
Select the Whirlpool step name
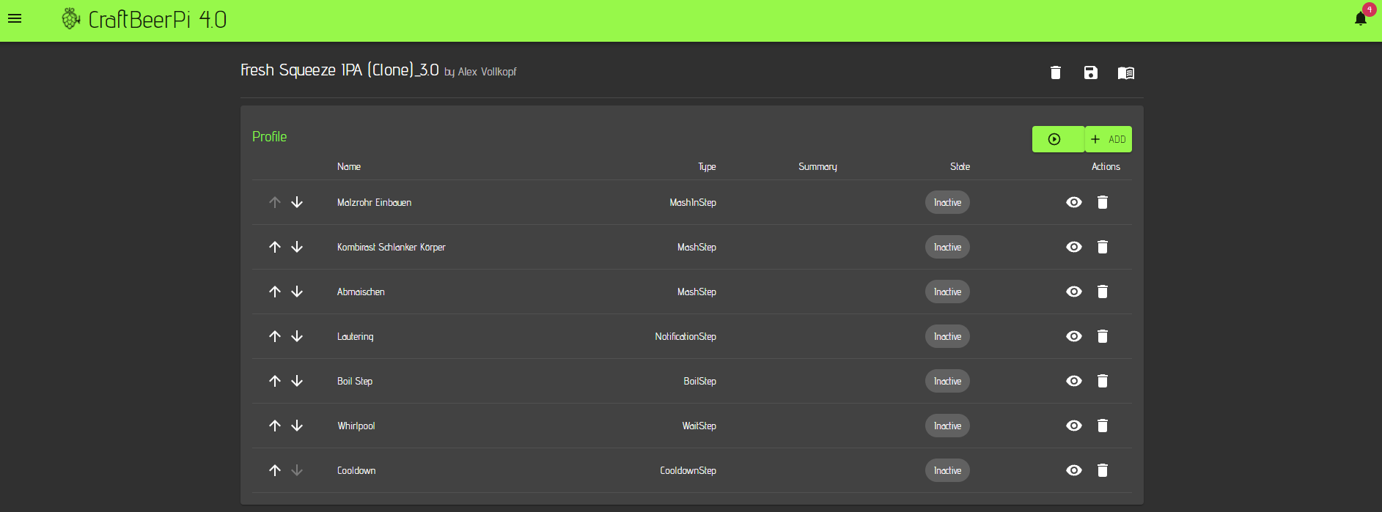pos(356,426)
